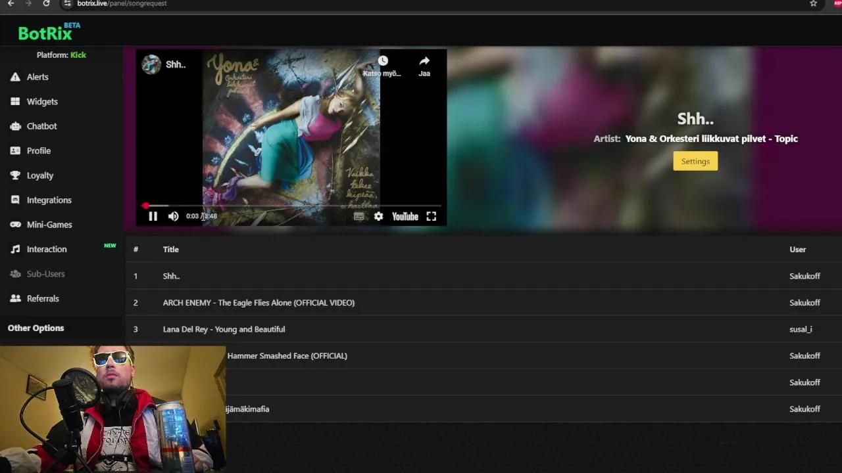Click the YouTube logo in the player
This screenshot has height=473, width=842.
(x=405, y=216)
